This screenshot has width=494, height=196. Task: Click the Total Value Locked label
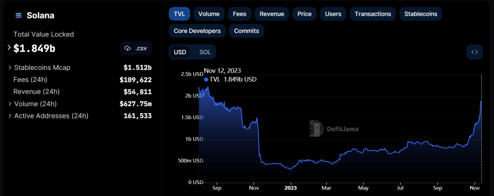[44, 34]
